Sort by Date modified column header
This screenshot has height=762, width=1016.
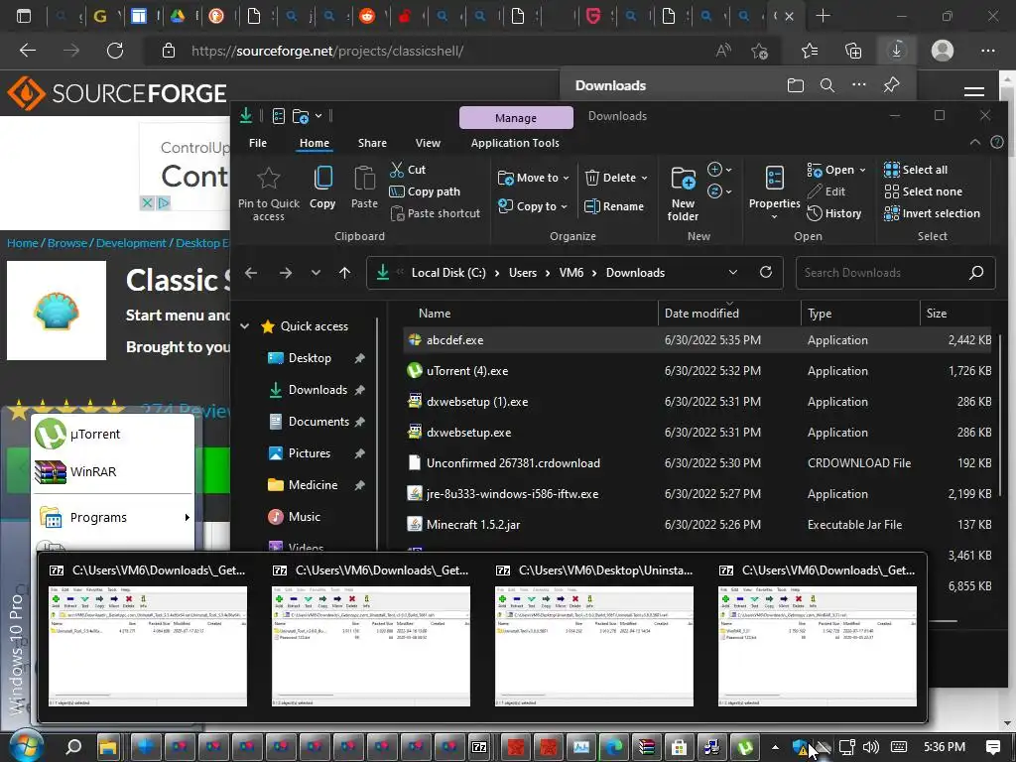pyautogui.click(x=729, y=313)
